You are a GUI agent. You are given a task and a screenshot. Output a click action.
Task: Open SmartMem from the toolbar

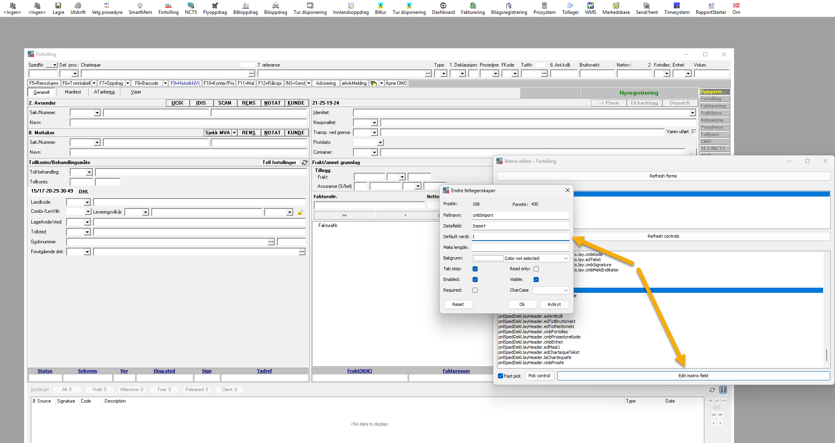[140, 6]
